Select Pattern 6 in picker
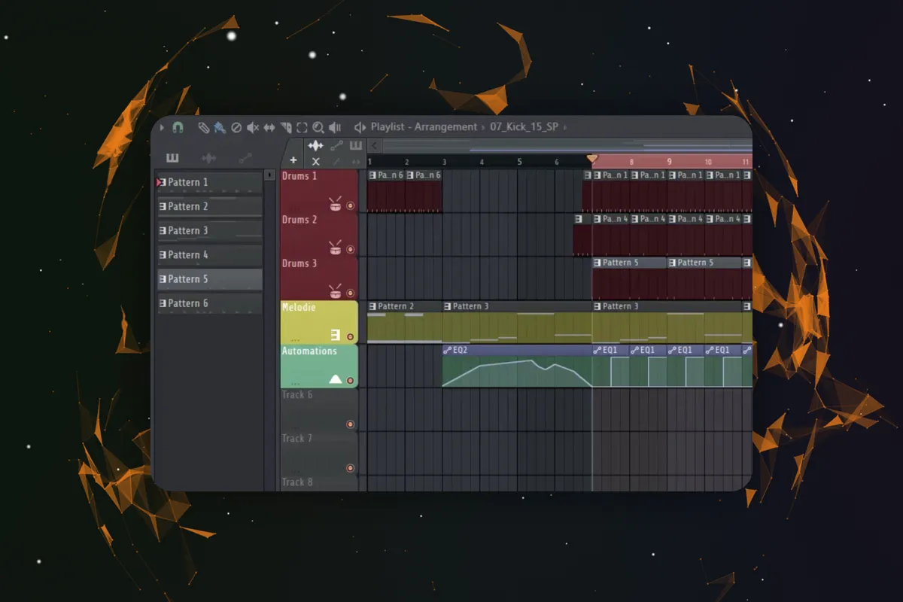Screen dimensions: 903x602 point(209,303)
